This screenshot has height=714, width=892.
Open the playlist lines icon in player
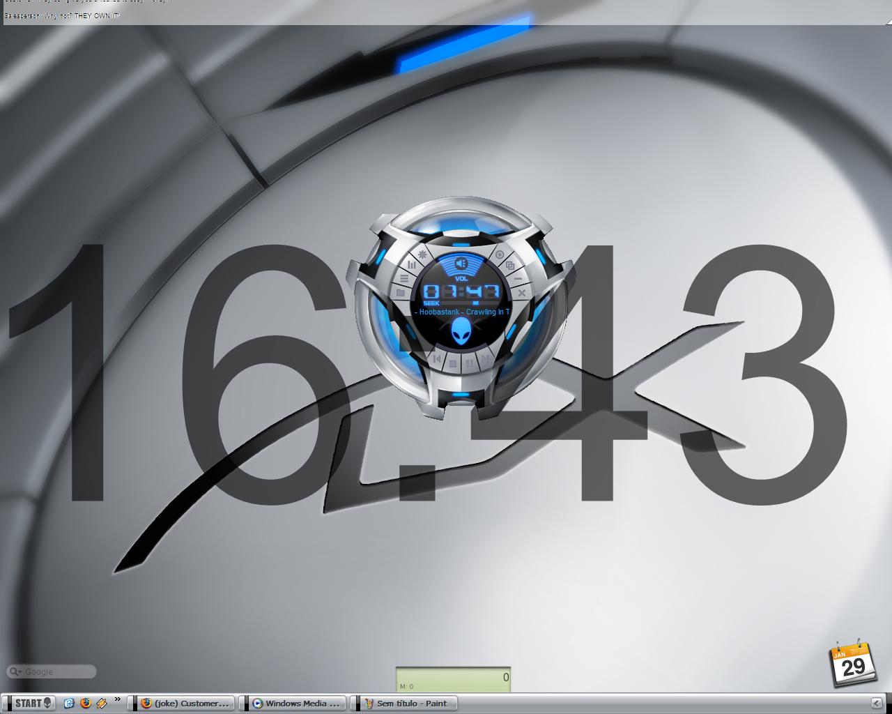click(x=405, y=278)
